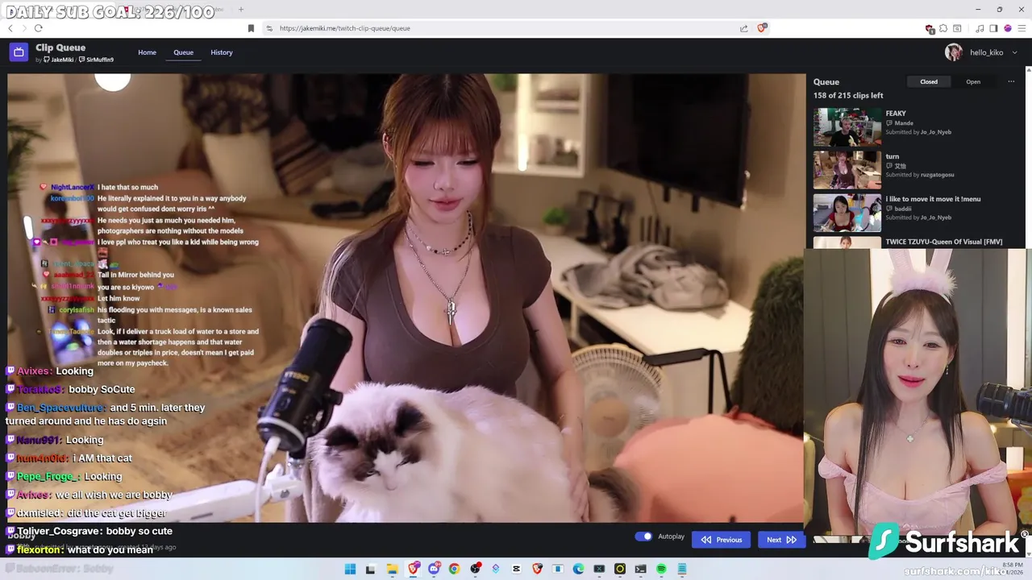1032x580 pixels.
Task: Open File Explorer from the taskbar
Action: [392, 569]
